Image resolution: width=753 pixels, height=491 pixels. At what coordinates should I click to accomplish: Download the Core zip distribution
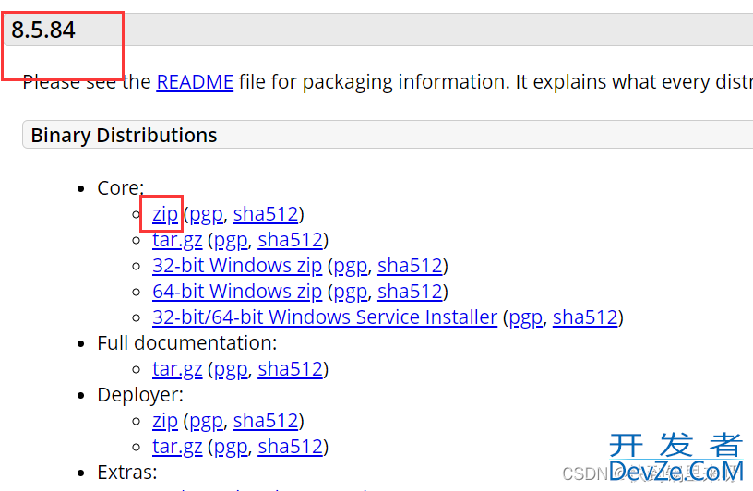click(x=165, y=214)
